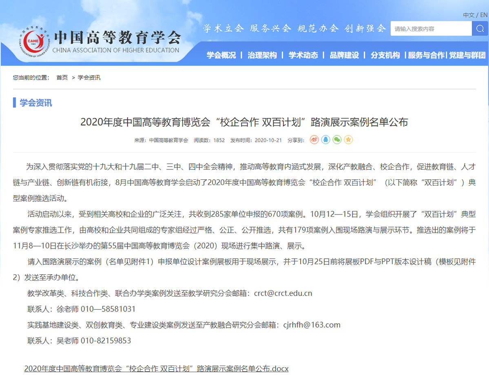The image size is (489, 377).
Task: Share article to QQ
Action: click(x=325, y=140)
